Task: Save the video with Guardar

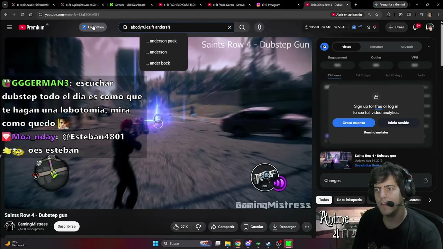Action: point(253,227)
